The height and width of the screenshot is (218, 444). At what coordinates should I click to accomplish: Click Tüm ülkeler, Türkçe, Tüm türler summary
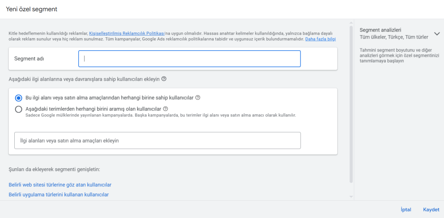[x=394, y=37]
